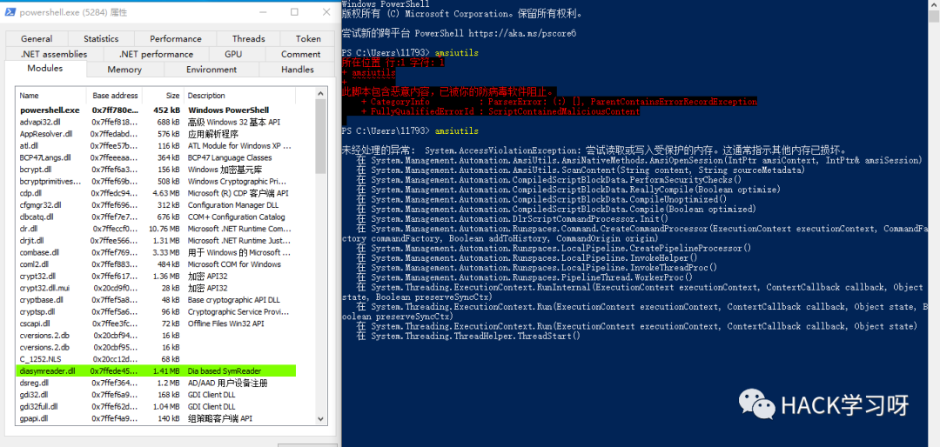
Task: Sort by Base address column header
Action: 115,96
